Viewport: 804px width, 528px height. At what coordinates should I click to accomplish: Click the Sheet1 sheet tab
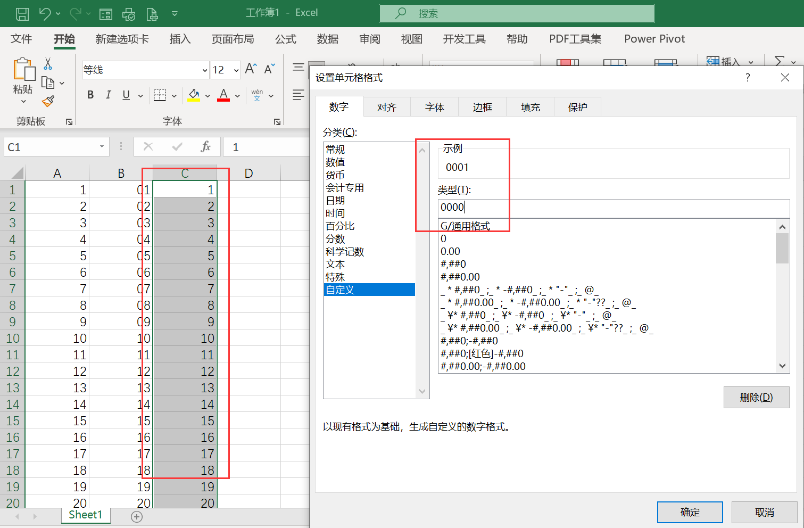pyautogui.click(x=85, y=515)
